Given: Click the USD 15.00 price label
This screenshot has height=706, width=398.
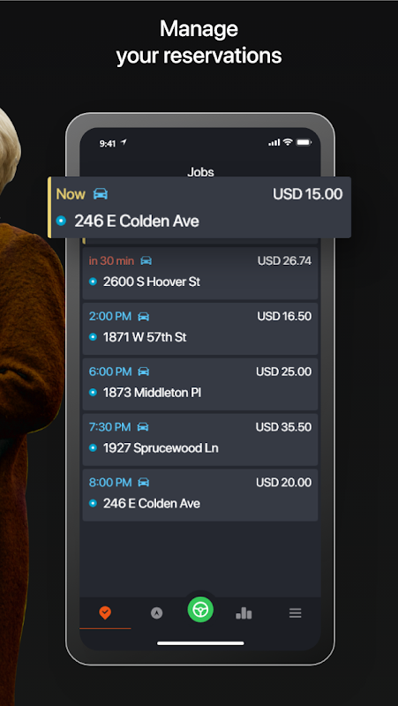Looking at the screenshot, I should click(x=307, y=194).
